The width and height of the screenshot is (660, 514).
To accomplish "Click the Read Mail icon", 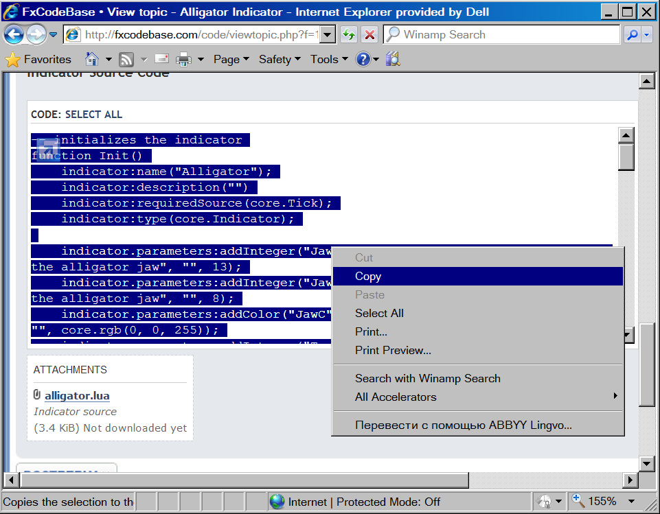I will [x=161, y=59].
